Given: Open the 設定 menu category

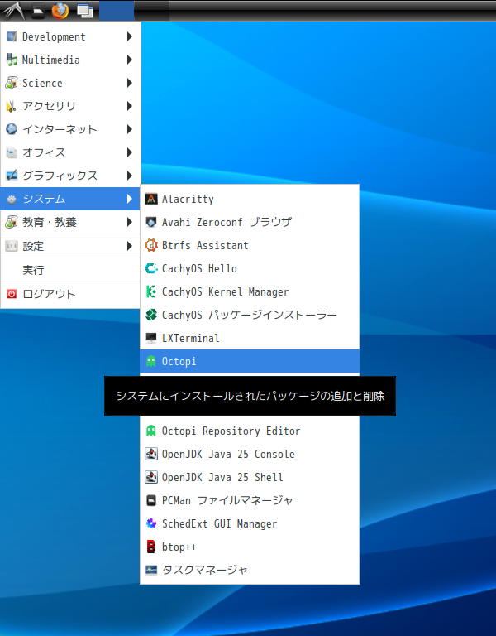Looking at the screenshot, I should [70, 246].
